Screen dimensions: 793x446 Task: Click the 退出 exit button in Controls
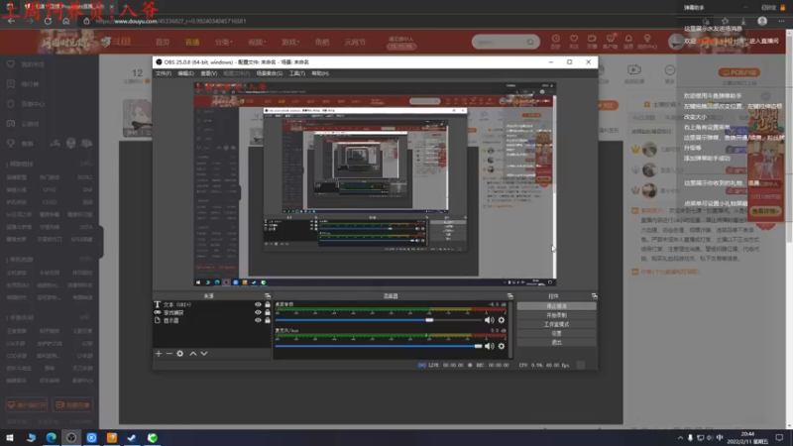tap(556, 342)
